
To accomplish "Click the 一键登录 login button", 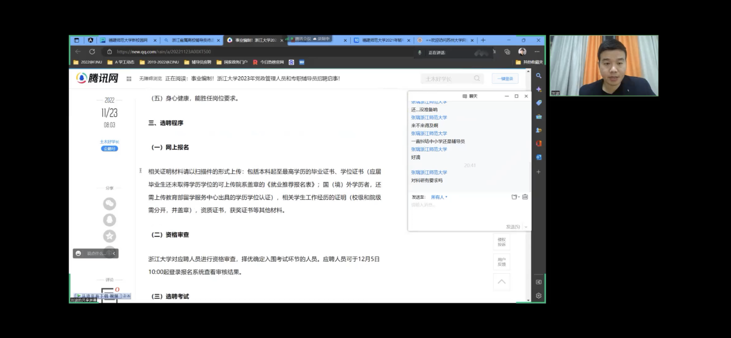I will [504, 79].
